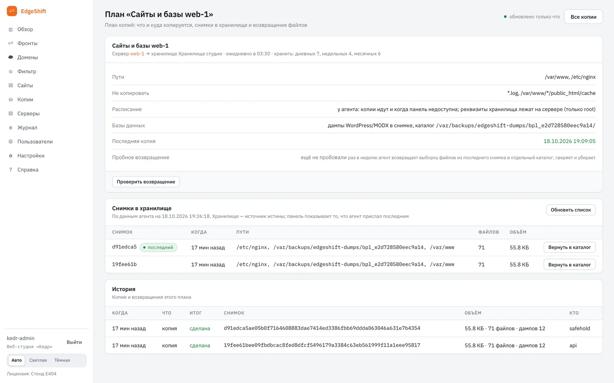The width and height of the screenshot is (614, 383).
Task: Restore snapshot 19fee61b via Вернуть в каталог
Action: (x=569, y=265)
